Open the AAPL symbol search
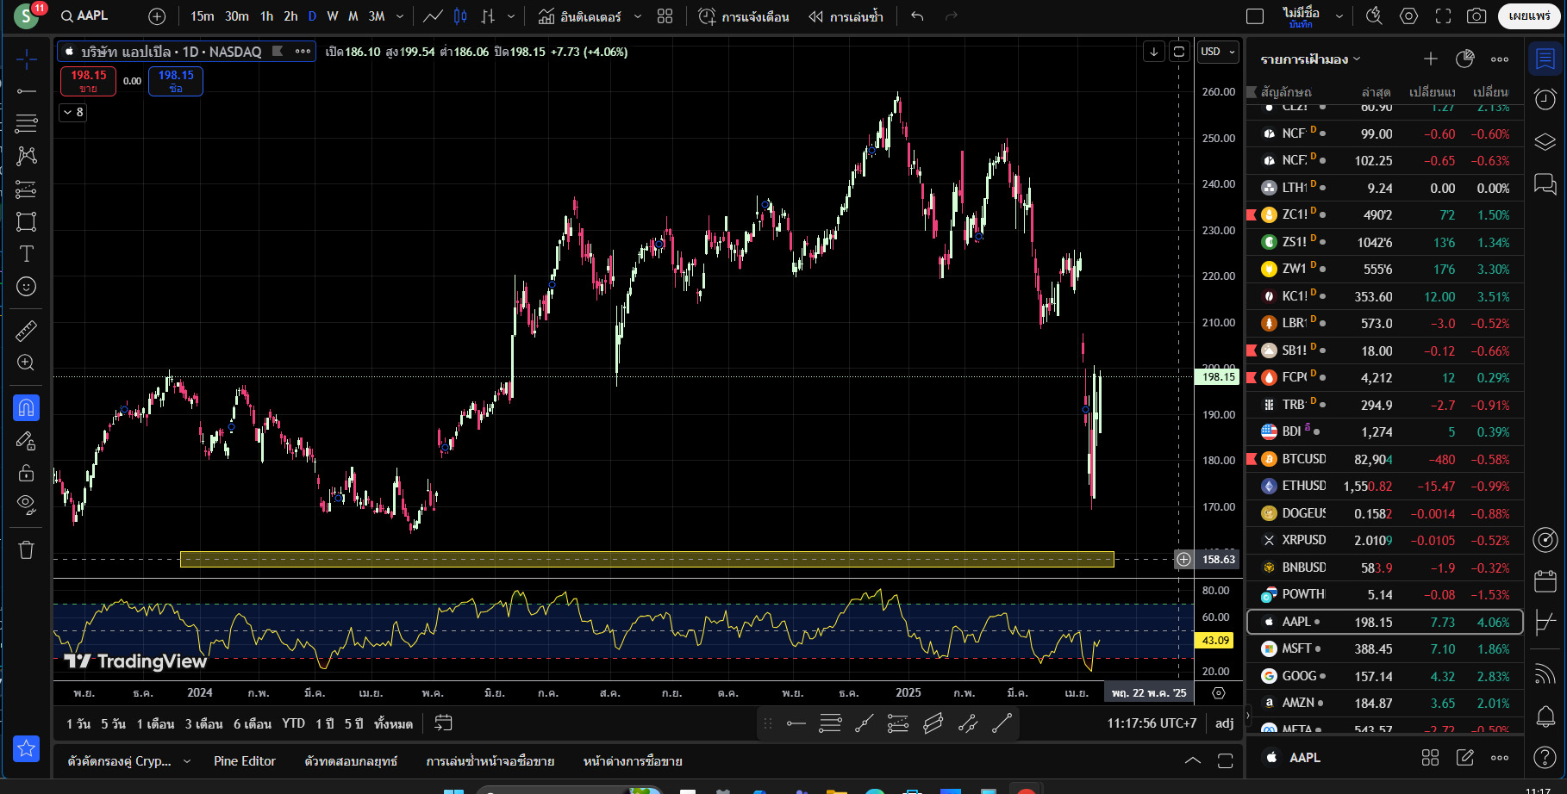The height and width of the screenshot is (794, 1567). tap(84, 16)
